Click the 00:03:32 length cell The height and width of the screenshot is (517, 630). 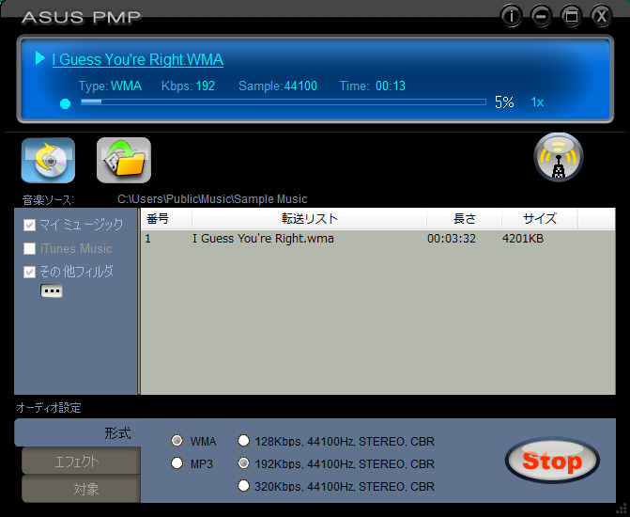tap(452, 239)
